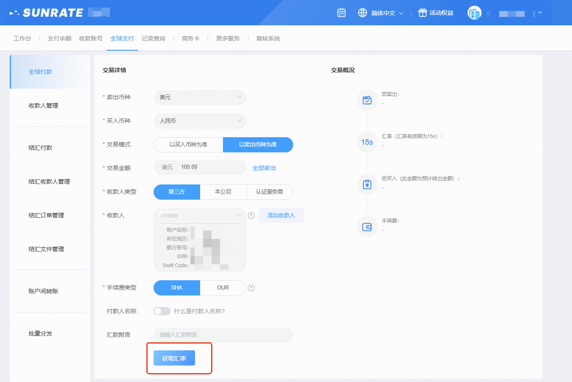This screenshot has height=382, width=572.
Task: Click the 15s exchange rate timer icon
Action: click(367, 142)
